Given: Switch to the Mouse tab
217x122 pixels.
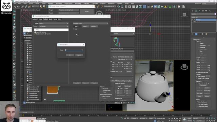Looking at the screenshot, I should pos(40,19).
